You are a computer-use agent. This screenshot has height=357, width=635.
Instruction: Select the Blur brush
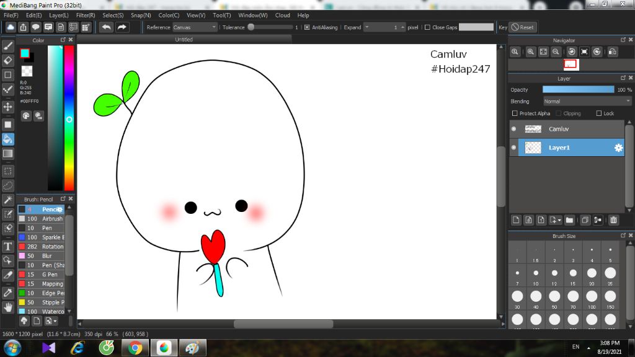point(41,256)
